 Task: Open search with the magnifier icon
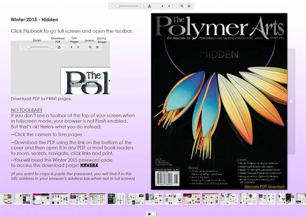click(x=182, y=6)
